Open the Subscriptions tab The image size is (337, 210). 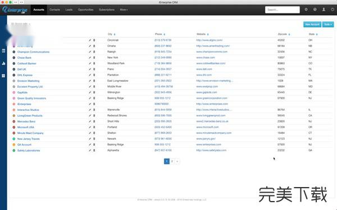click(x=107, y=10)
